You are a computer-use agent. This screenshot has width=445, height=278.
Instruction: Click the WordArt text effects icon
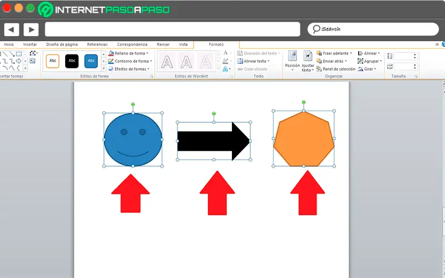coord(226,69)
